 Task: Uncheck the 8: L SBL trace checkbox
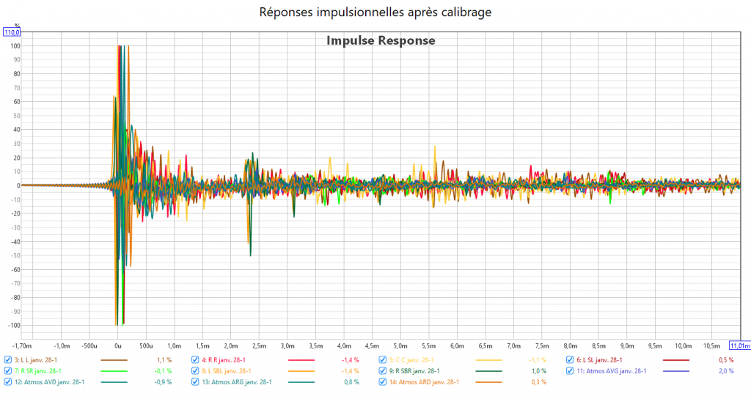(195, 371)
